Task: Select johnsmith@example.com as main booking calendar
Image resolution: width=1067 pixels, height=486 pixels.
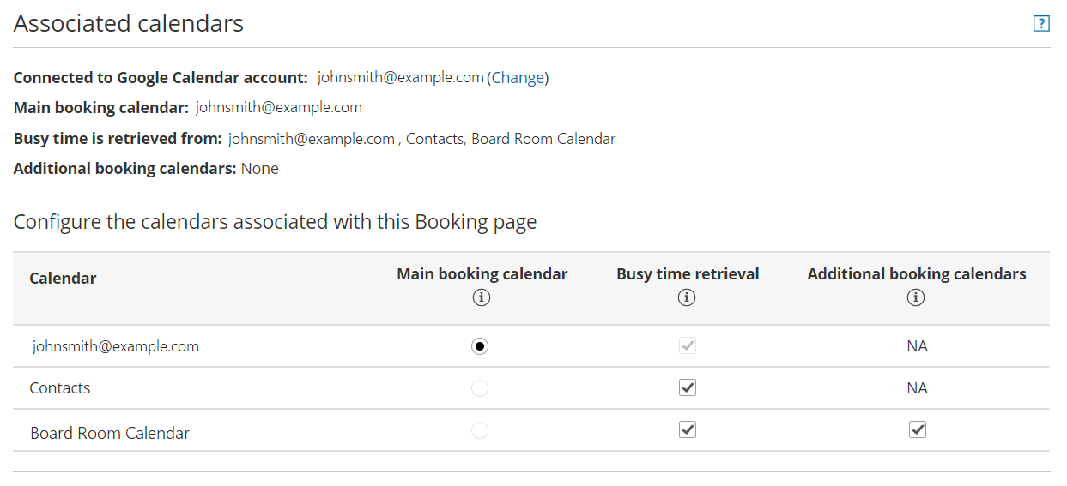Action: pyautogui.click(x=480, y=346)
